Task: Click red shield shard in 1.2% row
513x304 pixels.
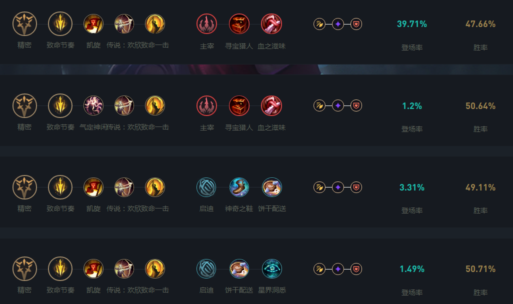Action: (x=356, y=105)
